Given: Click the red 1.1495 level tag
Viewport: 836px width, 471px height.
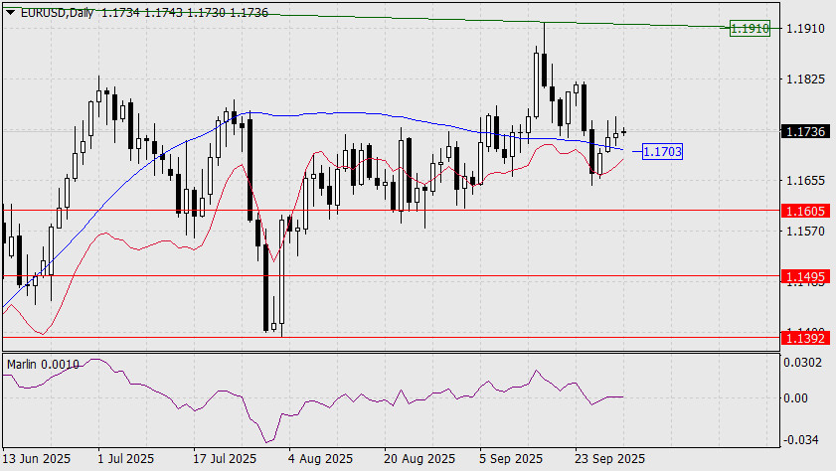Looking at the screenshot, I should (x=803, y=276).
